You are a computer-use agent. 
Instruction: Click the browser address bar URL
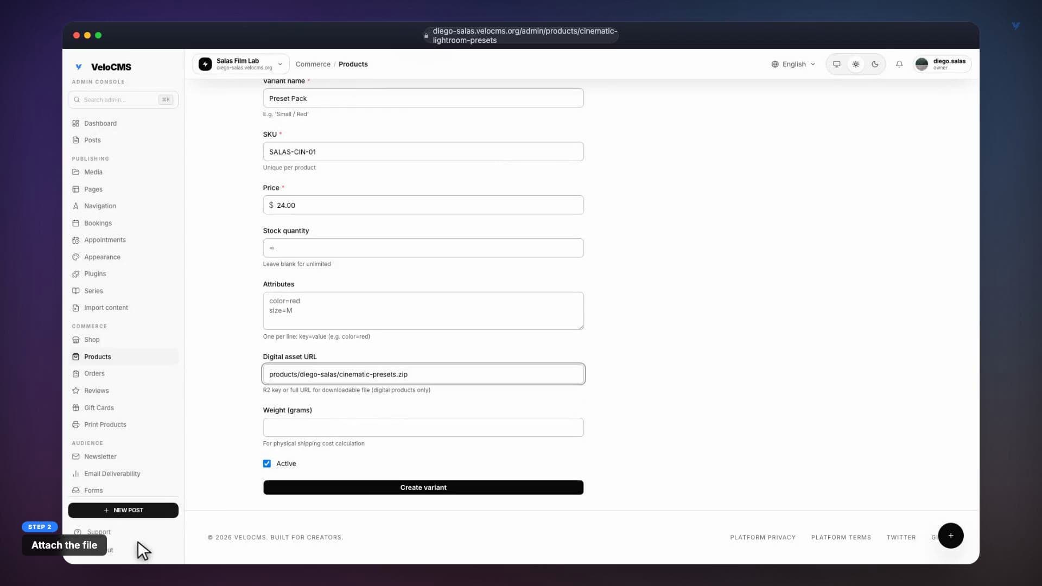click(525, 35)
